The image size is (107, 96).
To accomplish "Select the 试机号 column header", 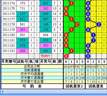I will click(x=22, y=61).
